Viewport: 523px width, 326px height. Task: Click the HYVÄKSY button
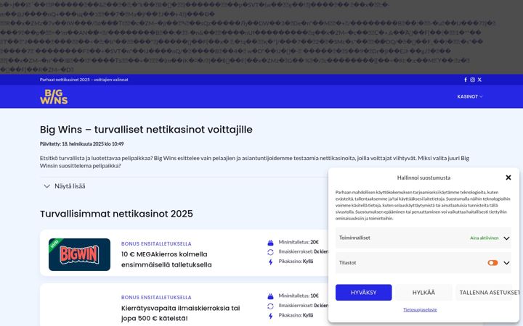point(364,293)
